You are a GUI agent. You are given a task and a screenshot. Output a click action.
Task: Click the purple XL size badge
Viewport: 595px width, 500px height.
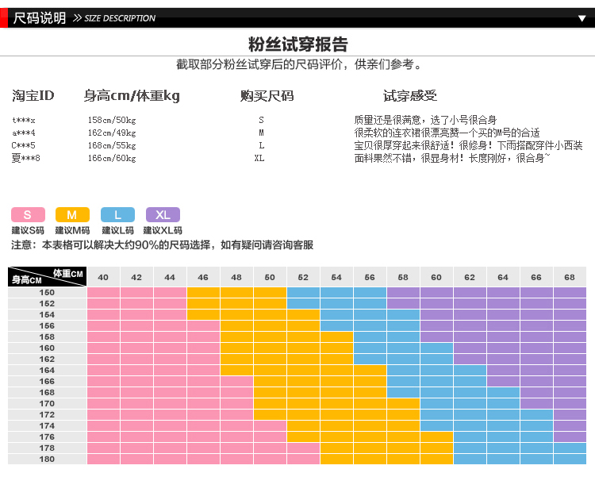coord(163,214)
